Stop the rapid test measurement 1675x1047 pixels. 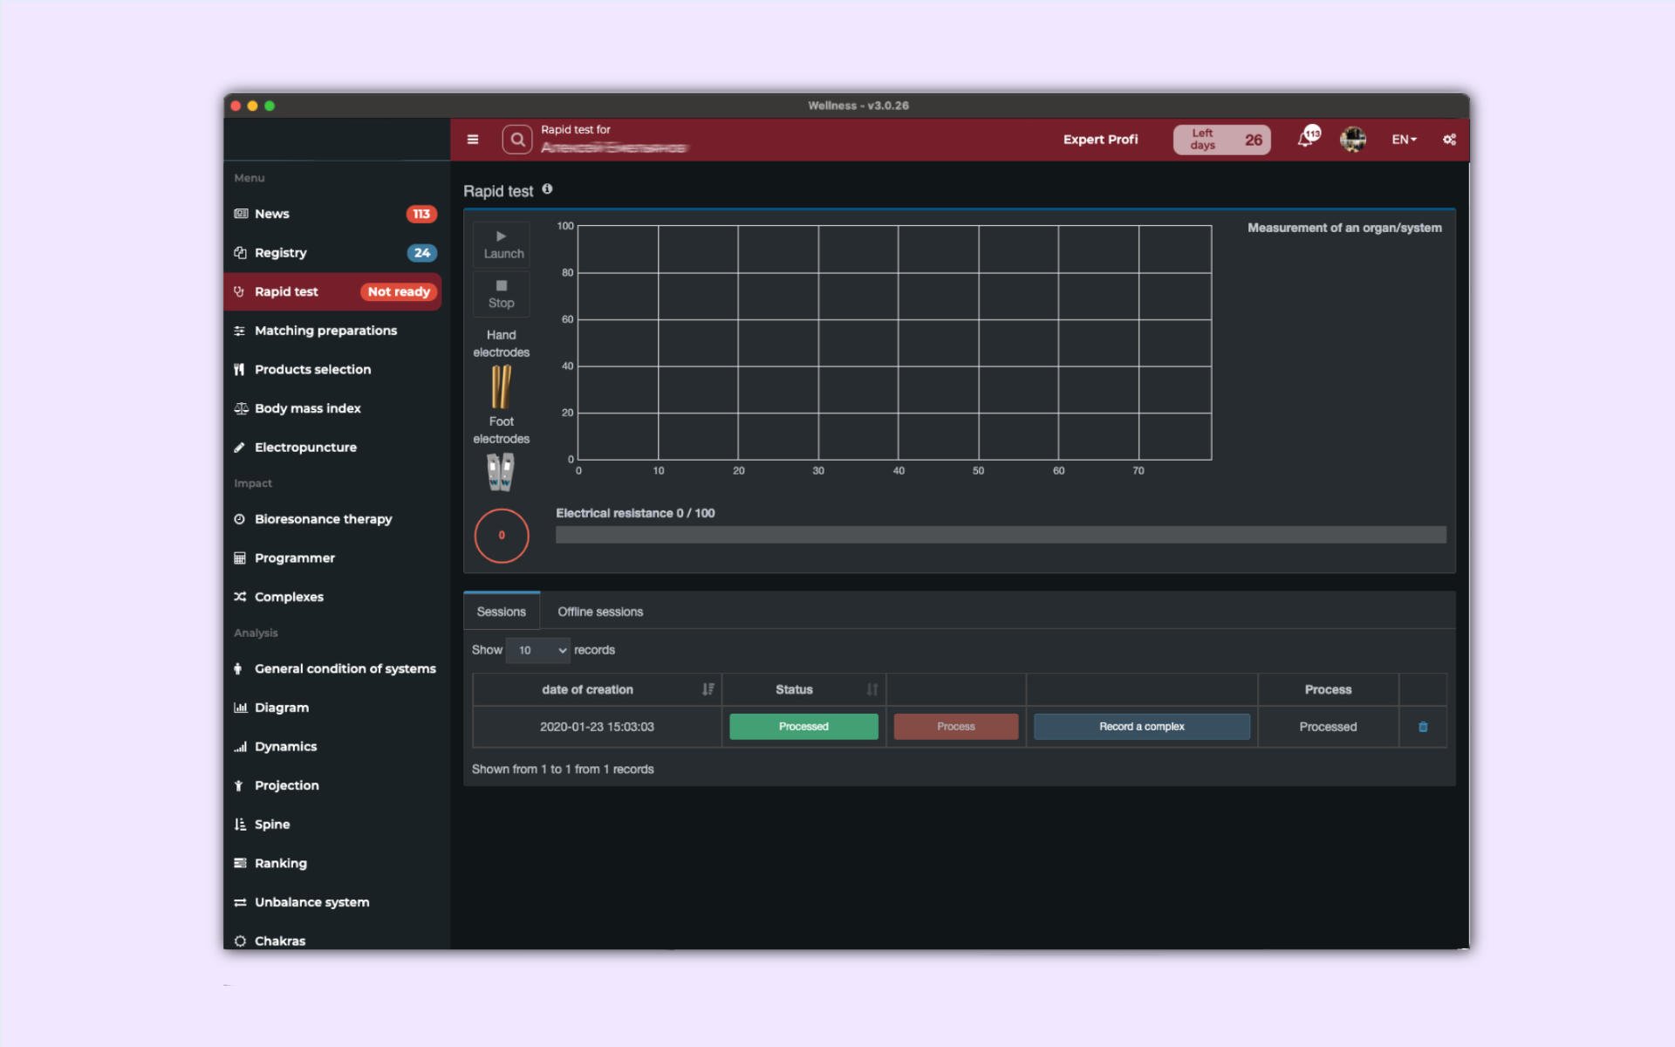pos(502,294)
